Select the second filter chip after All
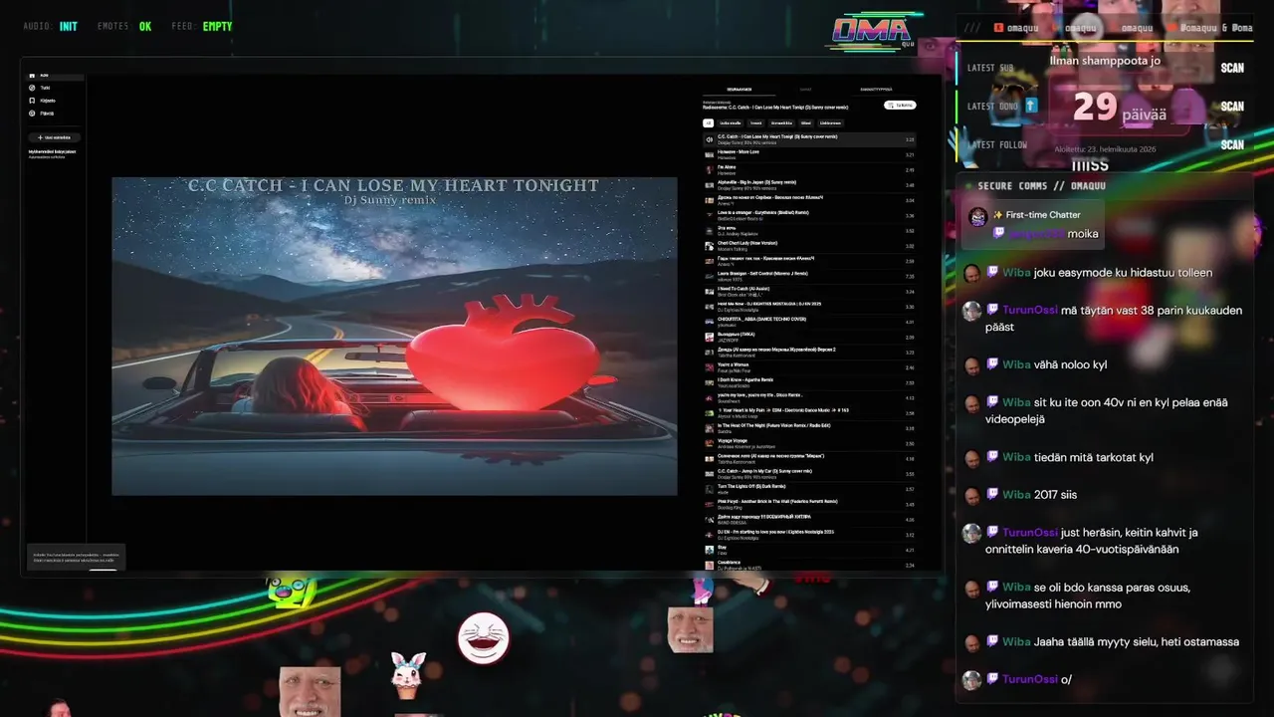The width and height of the screenshot is (1274, 717). click(x=731, y=123)
